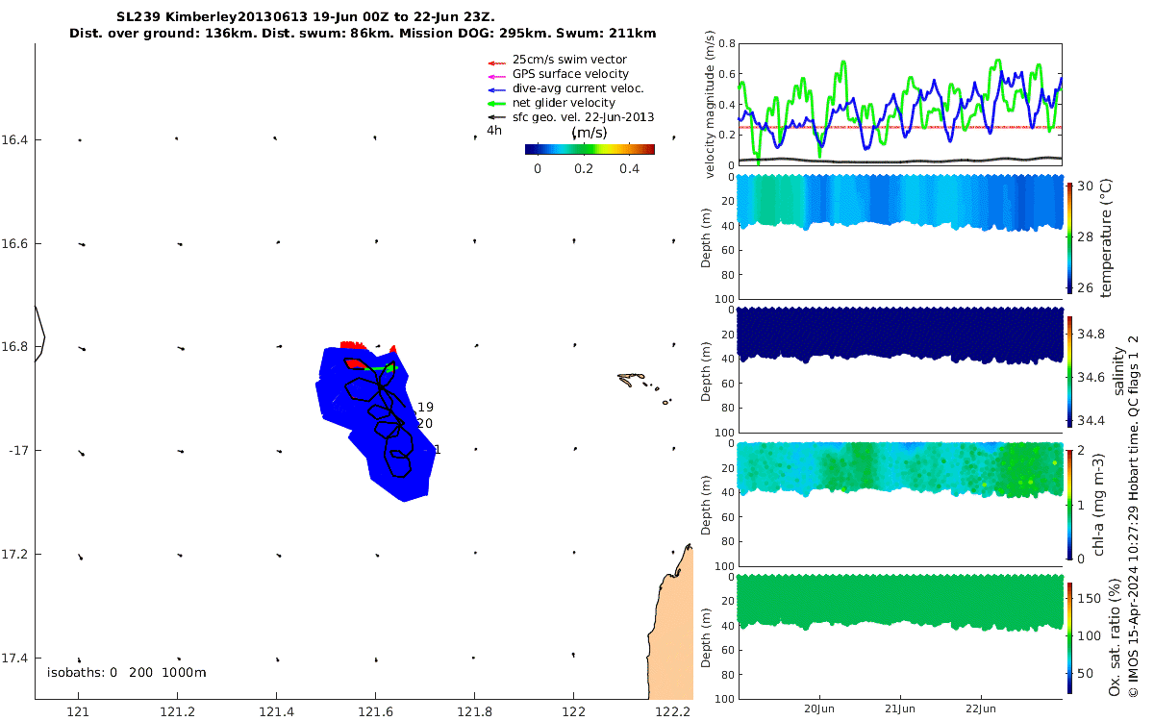Click the 'Ox. sat. ratio (%)' colorbar label
Image resolution: width=1154 pixels, height=721 pixels.
click(x=1115, y=636)
